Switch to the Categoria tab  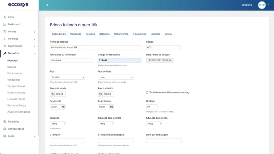[x=104, y=34]
